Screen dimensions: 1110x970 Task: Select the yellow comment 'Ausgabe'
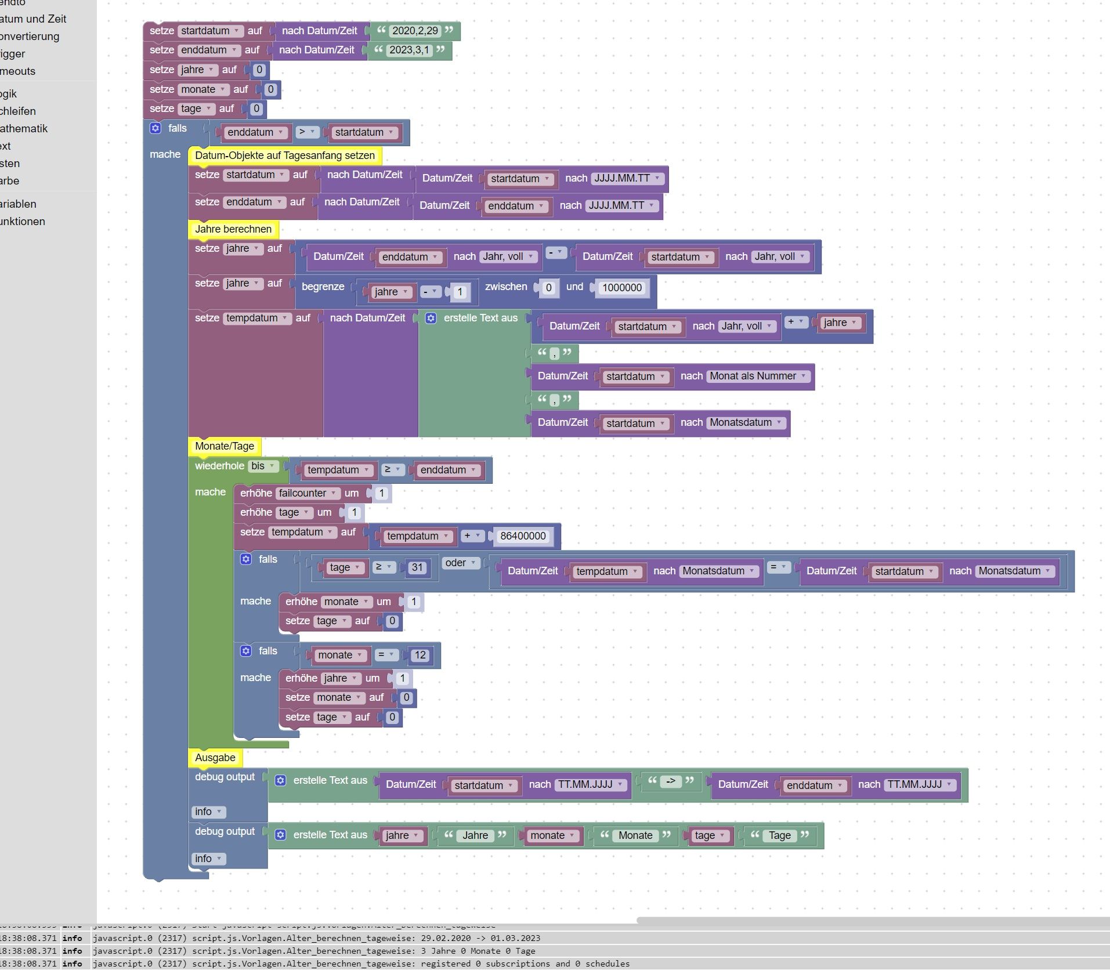click(x=215, y=758)
